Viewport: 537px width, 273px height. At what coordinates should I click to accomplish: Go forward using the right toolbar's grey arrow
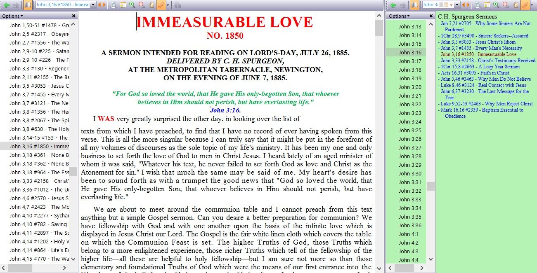click(402, 5)
